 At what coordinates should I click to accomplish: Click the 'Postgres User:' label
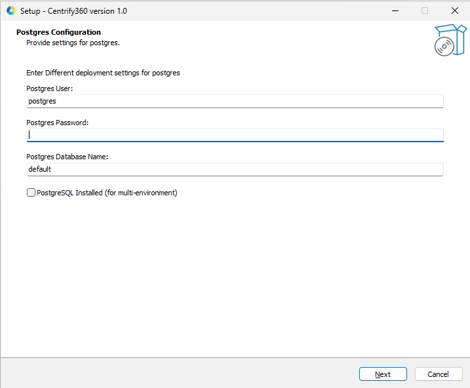pyautogui.click(x=49, y=88)
